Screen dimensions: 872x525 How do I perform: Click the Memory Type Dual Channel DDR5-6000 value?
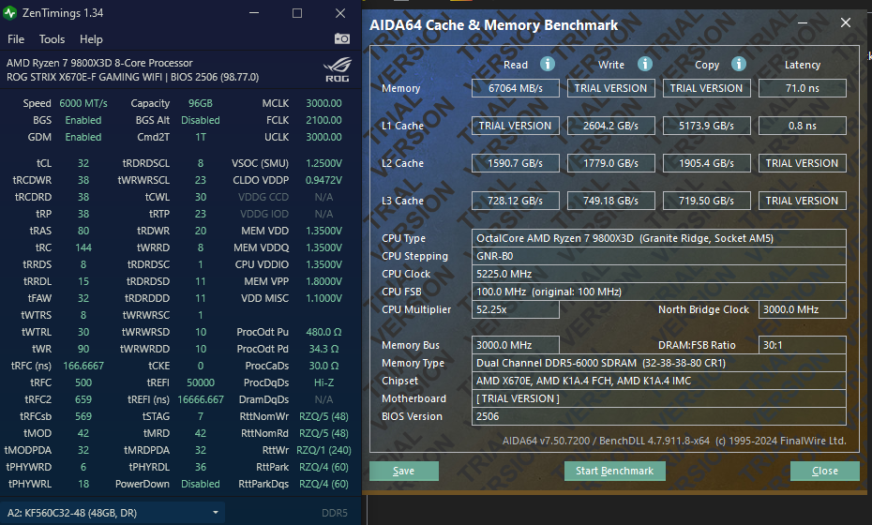coord(659,363)
